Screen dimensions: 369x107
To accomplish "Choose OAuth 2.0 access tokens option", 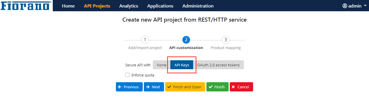I will 219,65.
